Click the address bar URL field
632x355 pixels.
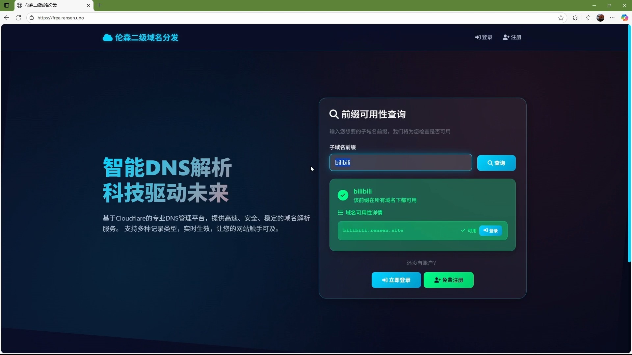coord(296,18)
